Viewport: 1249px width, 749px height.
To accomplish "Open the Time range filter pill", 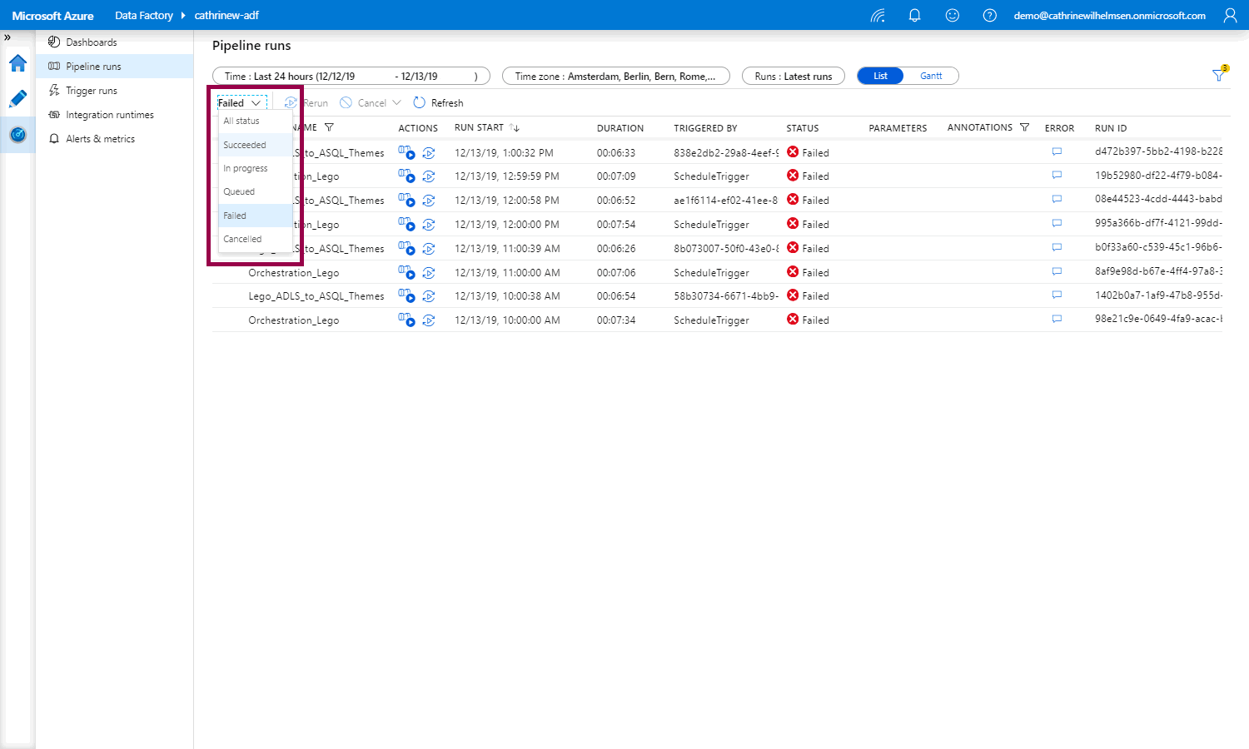I will (351, 76).
